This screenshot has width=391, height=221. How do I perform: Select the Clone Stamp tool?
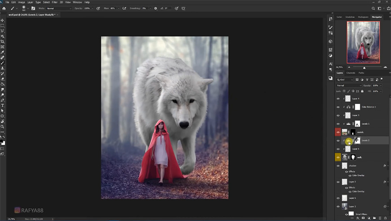(x=3, y=68)
